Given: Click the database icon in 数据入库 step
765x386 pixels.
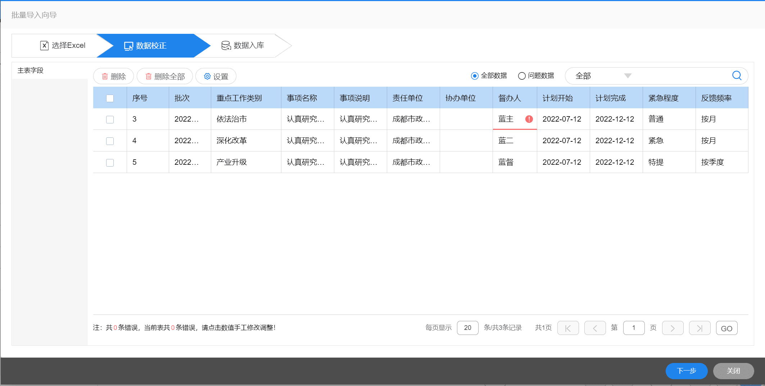Looking at the screenshot, I should pyautogui.click(x=226, y=45).
